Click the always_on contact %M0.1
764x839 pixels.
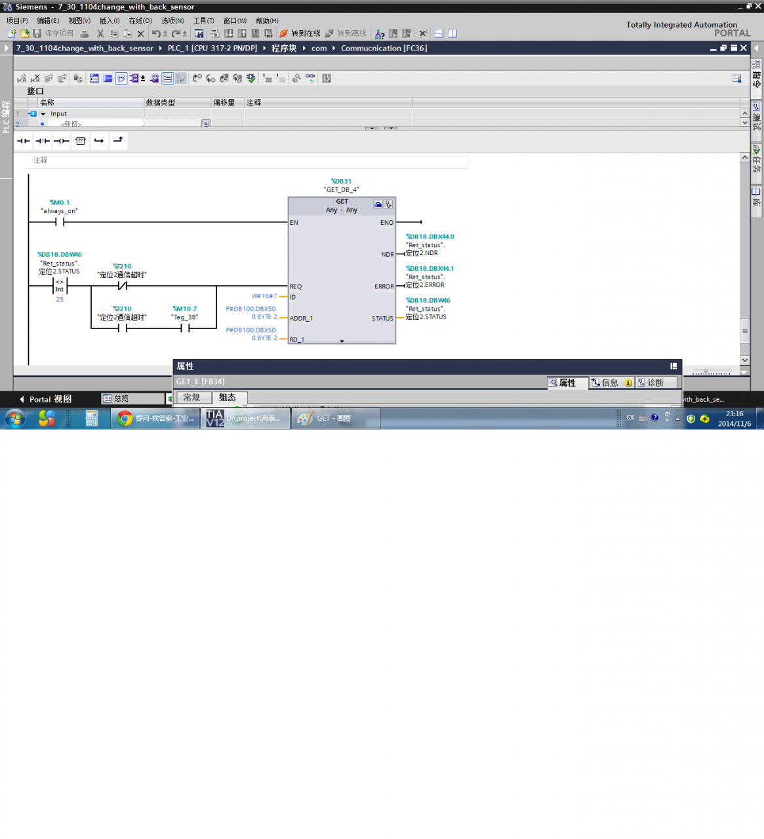(60, 222)
